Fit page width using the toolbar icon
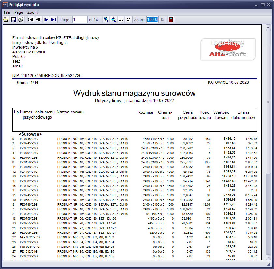274x269 pixels. point(121,20)
